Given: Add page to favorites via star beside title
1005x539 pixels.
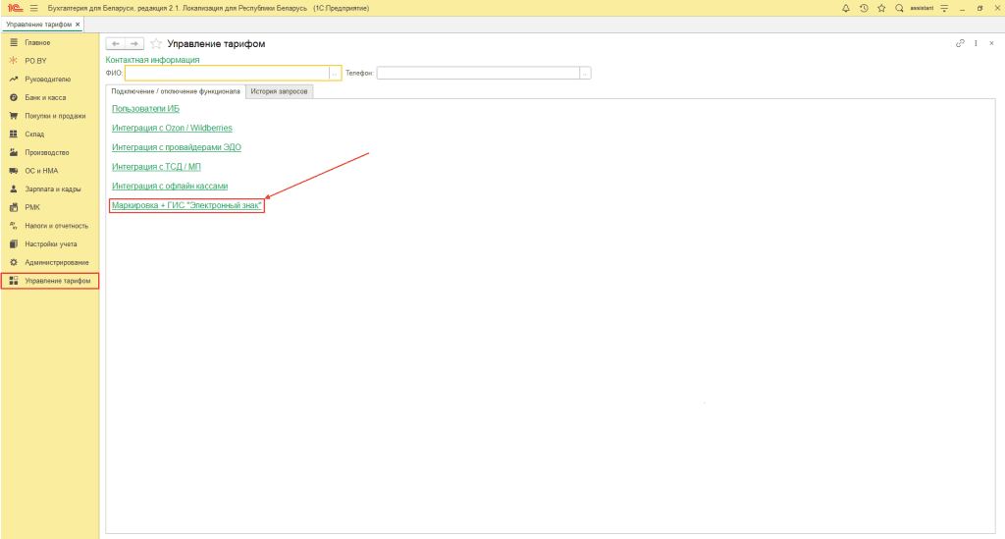Looking at the screenshot, I should [x=155, y=44].
